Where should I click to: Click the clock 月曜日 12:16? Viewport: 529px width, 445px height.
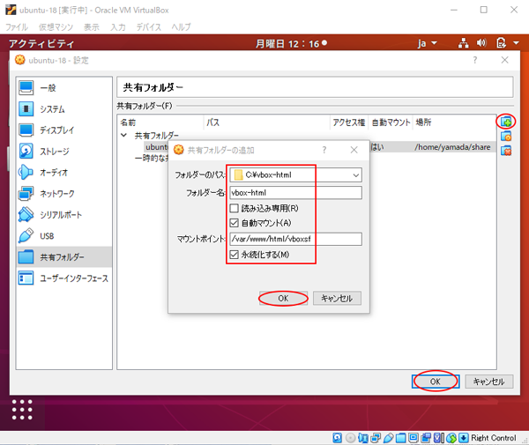tap(291, 43)
